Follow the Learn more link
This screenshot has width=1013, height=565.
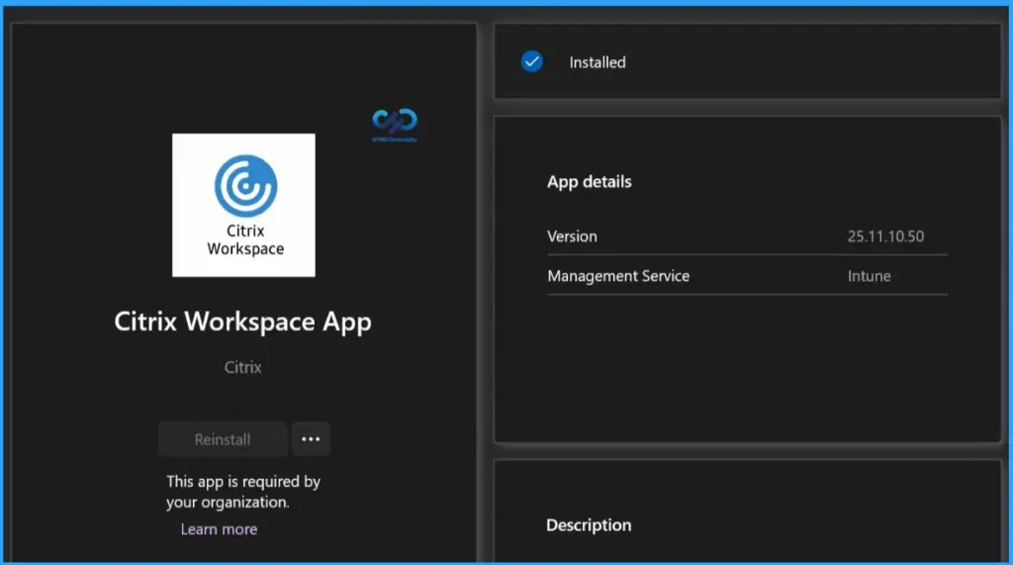point(219,529)
